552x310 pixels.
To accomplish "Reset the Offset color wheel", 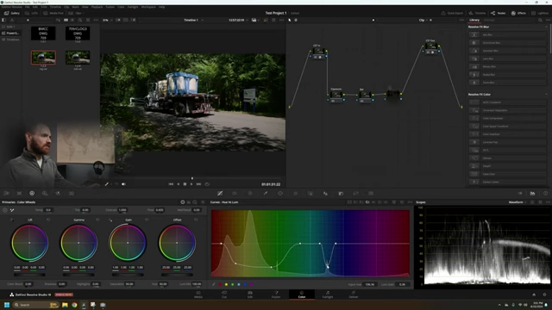I will pos(196,220).
